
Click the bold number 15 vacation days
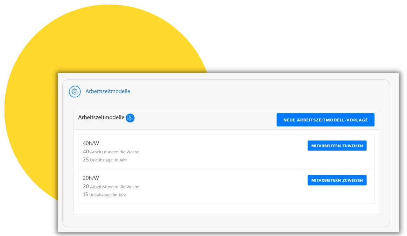click(x=85, y=194)
